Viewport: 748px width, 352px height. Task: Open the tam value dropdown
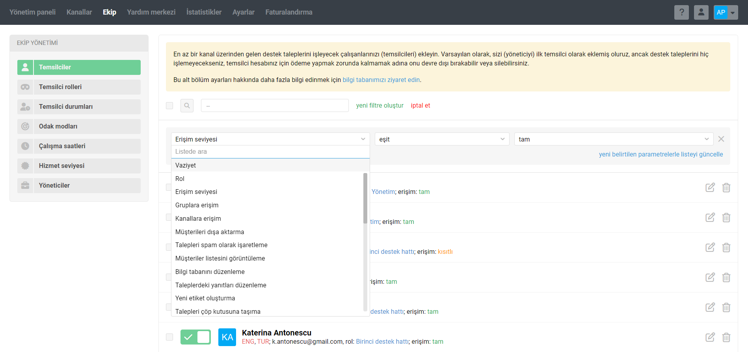click(x=614, y=139)
